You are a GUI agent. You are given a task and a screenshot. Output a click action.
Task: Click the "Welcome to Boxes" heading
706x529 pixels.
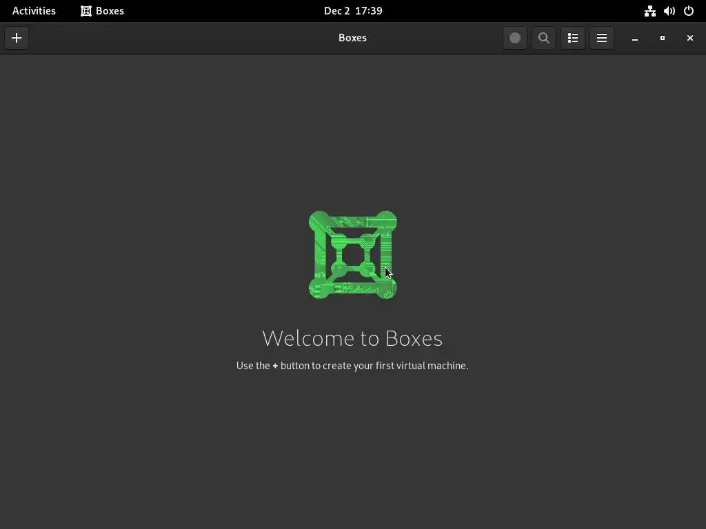tap(352, 338)
